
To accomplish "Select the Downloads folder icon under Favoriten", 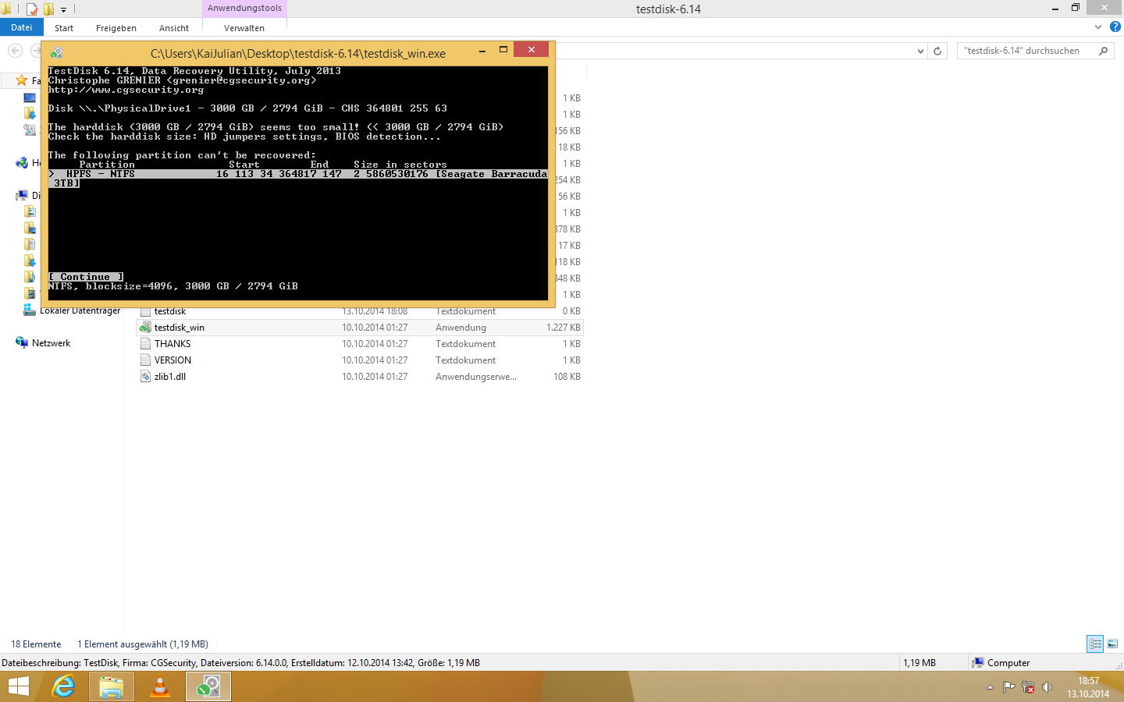I will (x=30, y=114).
